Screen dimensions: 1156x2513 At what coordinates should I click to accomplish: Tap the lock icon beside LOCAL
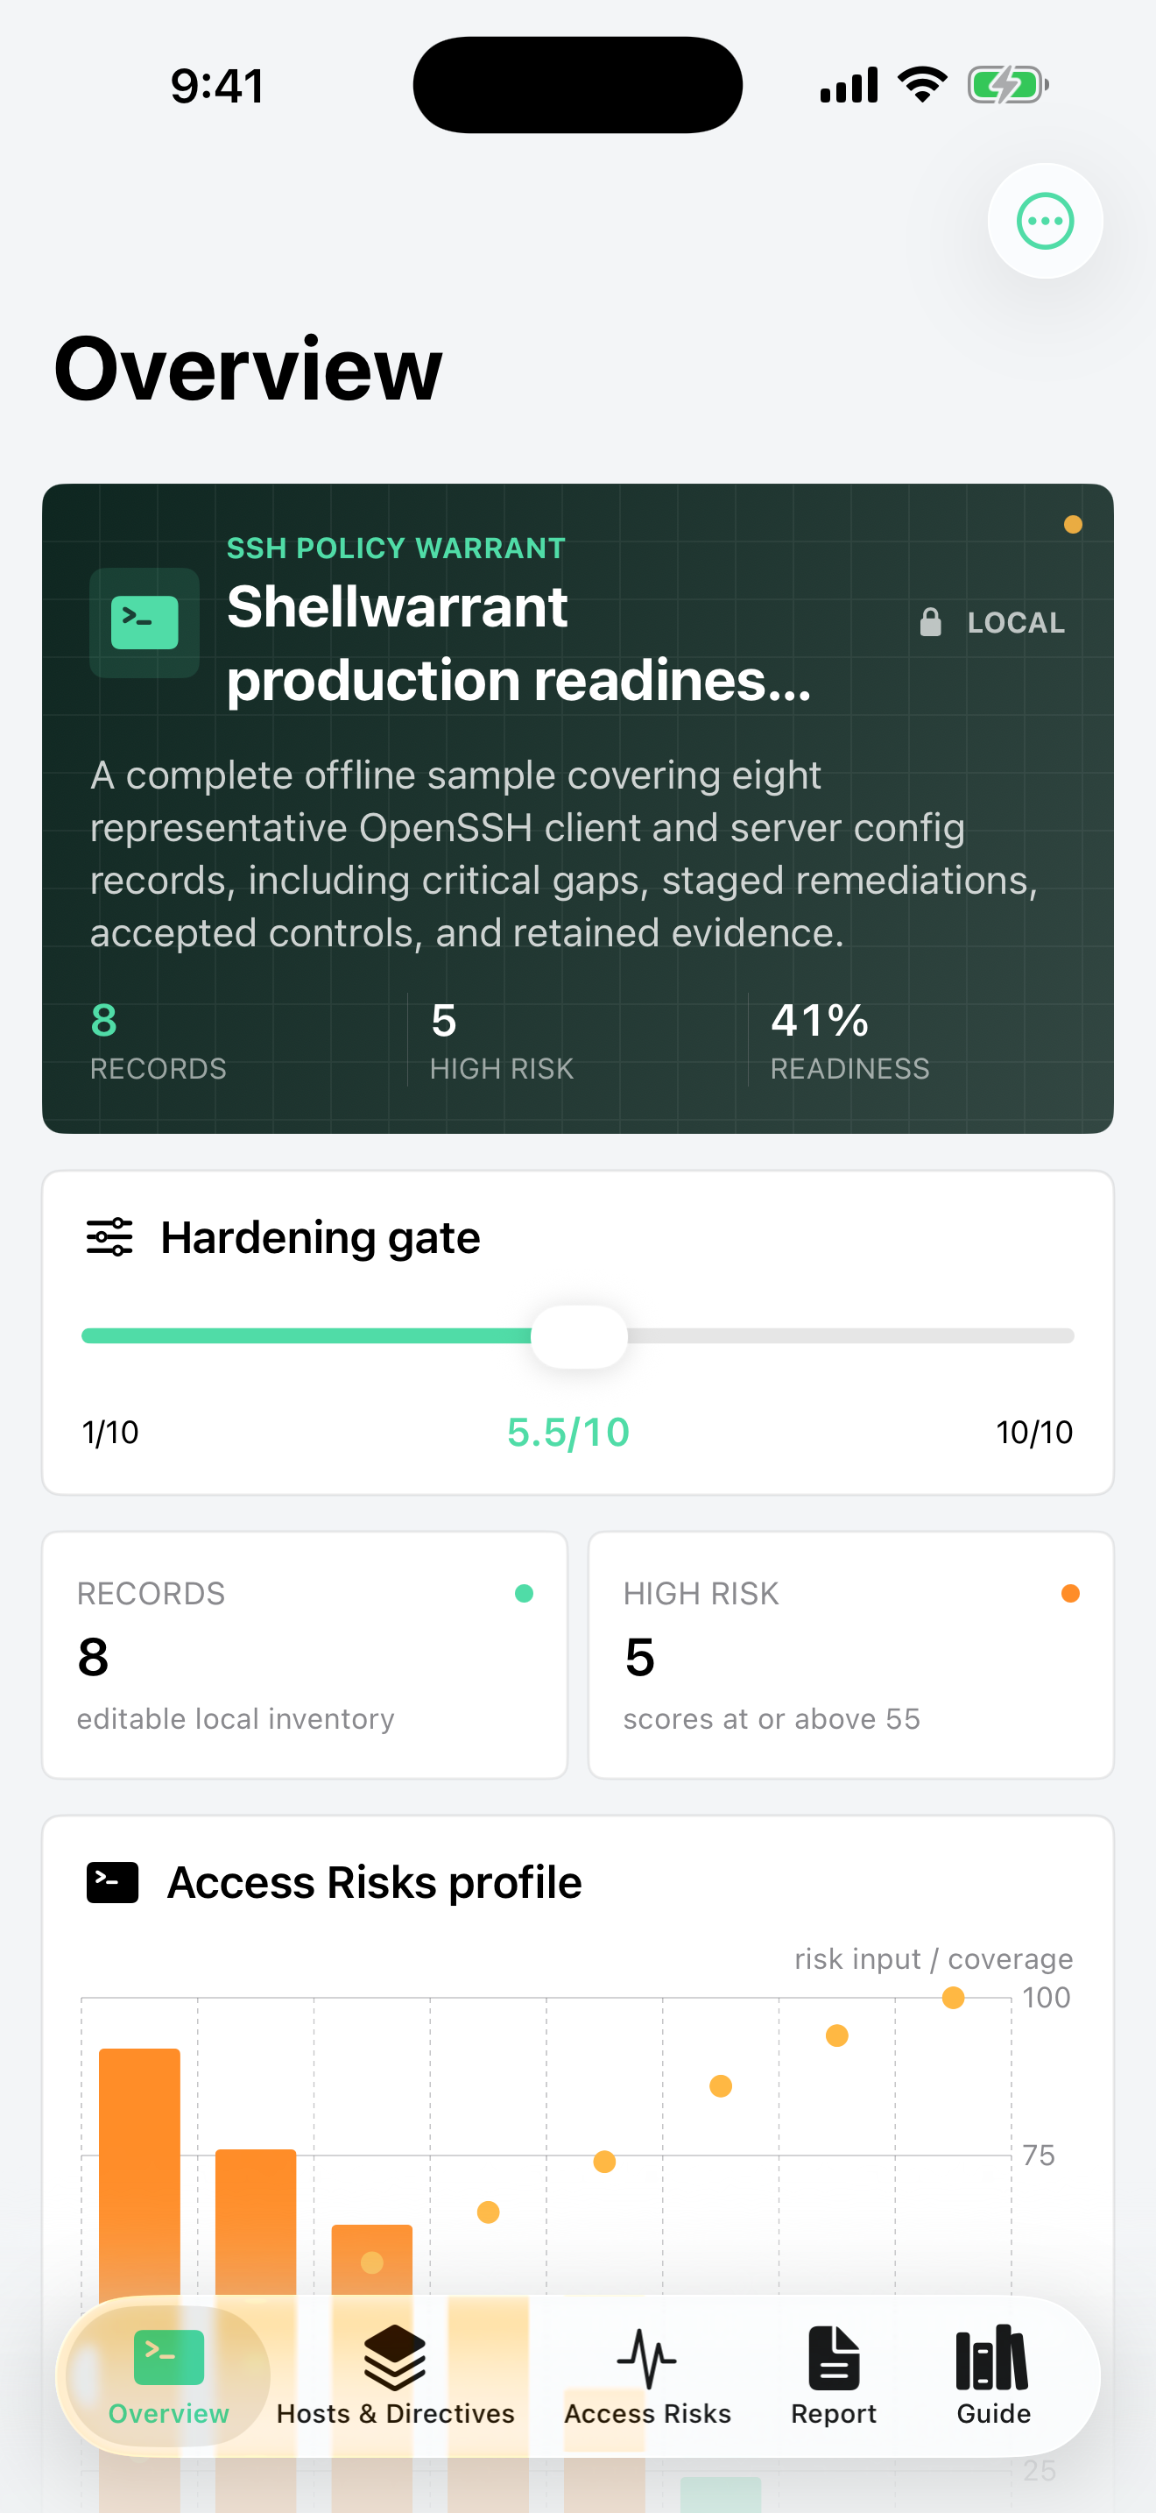931,622
